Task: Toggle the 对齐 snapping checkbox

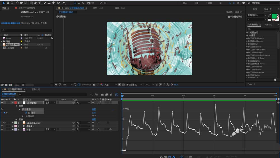Action: click(x=89, y=3)
